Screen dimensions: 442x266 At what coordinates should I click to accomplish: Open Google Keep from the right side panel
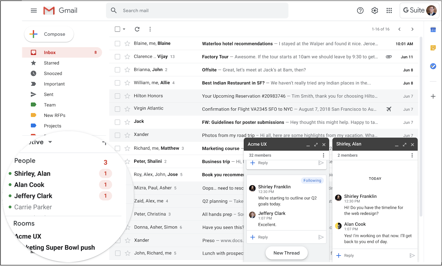point(433,47)
